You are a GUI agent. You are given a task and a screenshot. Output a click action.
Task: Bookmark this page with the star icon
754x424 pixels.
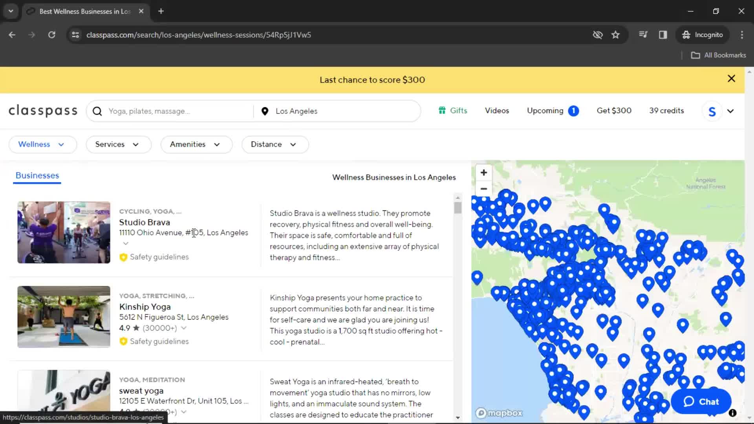615,35
